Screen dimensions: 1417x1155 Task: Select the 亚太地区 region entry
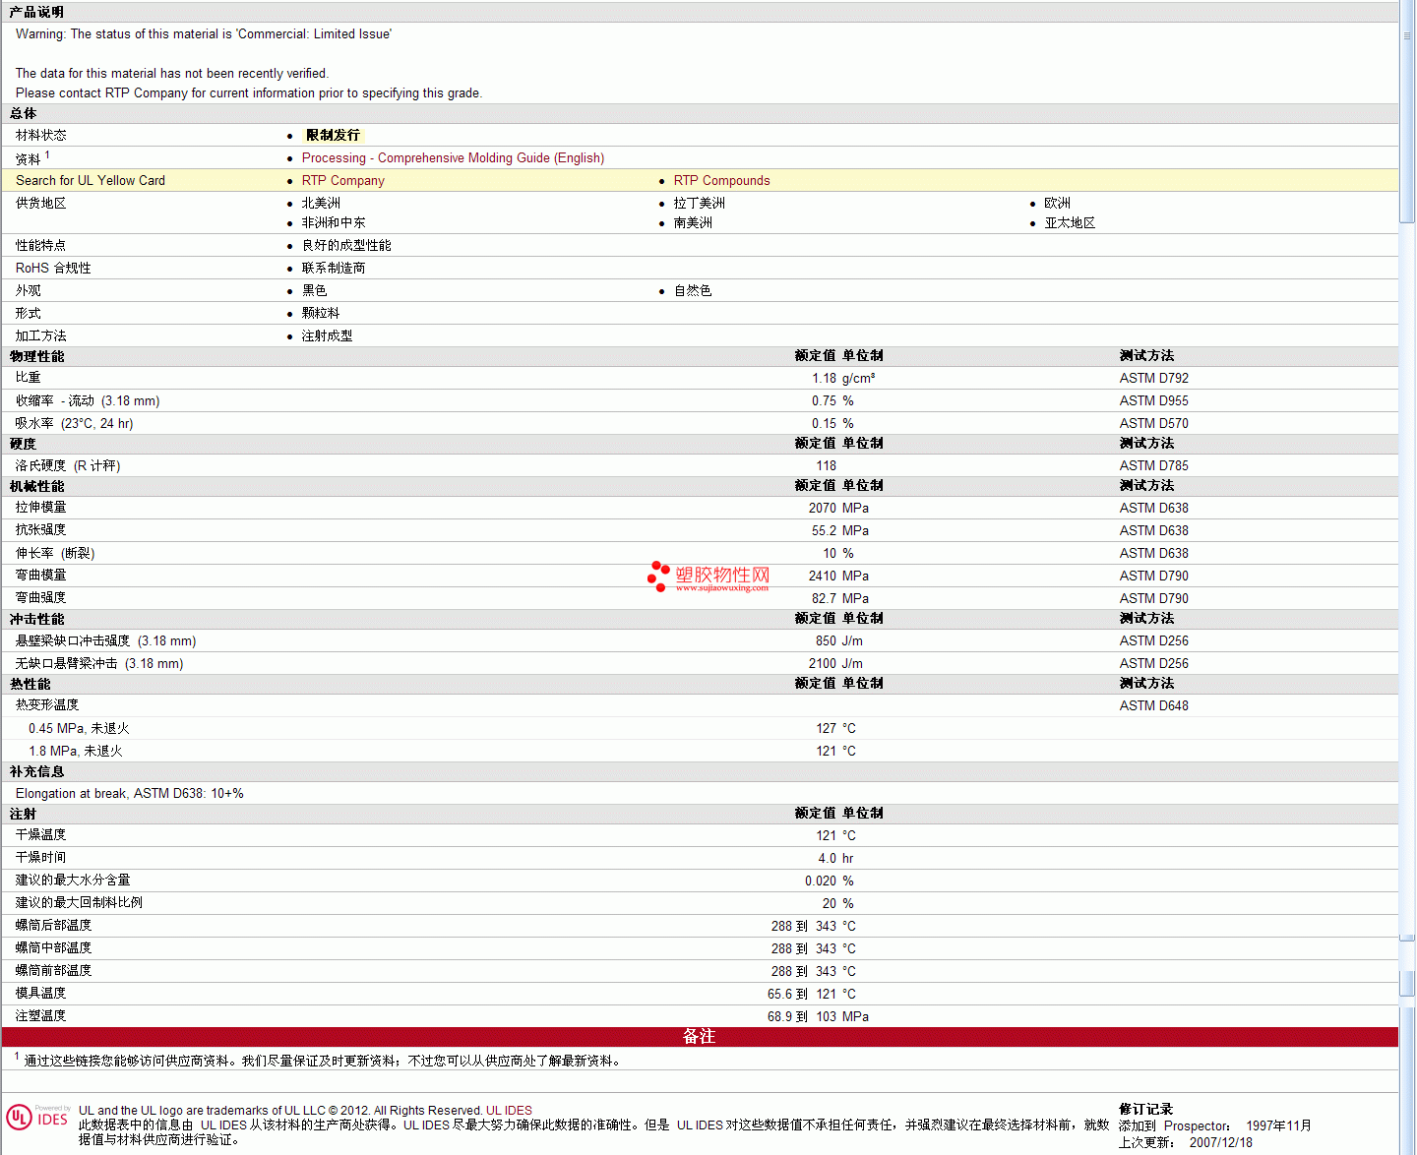click(x=1070, y=223)
